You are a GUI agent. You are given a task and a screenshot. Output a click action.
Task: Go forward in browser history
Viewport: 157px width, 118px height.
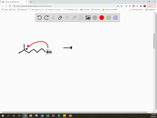pos(6,6)
